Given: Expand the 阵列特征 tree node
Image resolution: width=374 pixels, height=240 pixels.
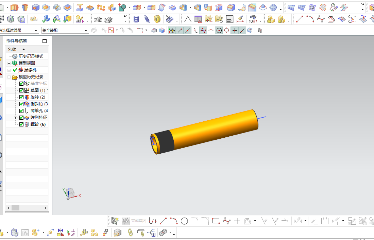Looking at the screenshot, I should coord(15,118).
